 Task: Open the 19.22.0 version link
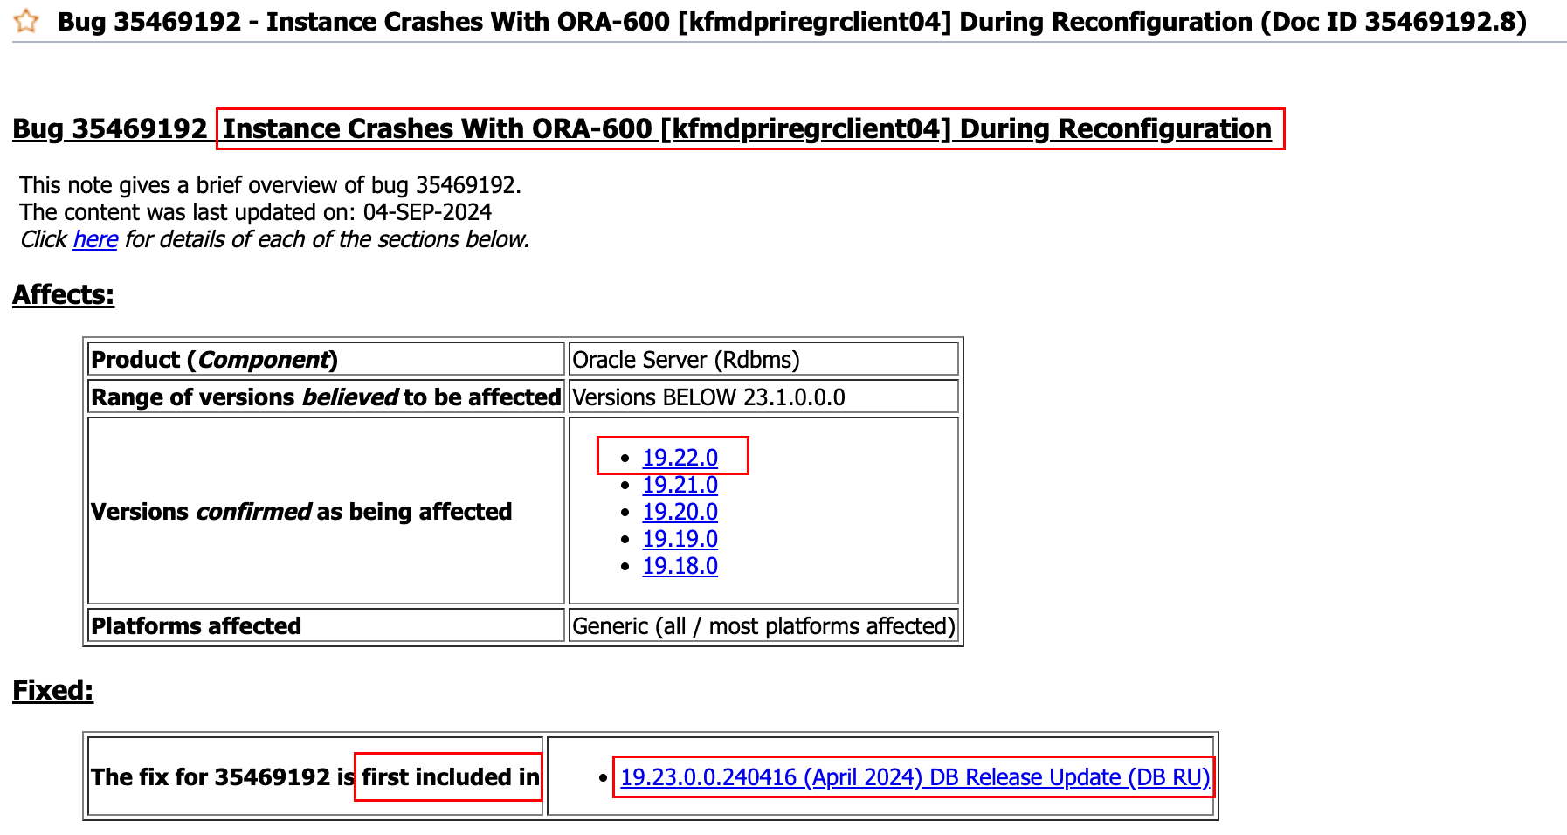(680, 457)
